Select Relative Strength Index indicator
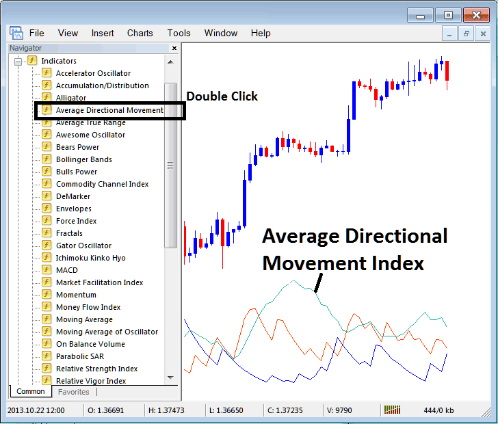 coord(96,369)
